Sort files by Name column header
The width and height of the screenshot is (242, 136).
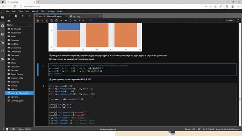click(19, 25)
